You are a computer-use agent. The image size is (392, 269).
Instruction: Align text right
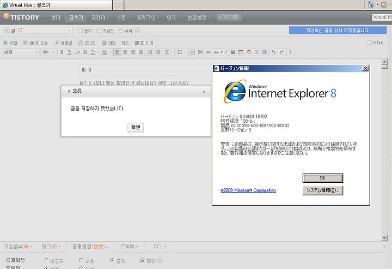[133, 52]
